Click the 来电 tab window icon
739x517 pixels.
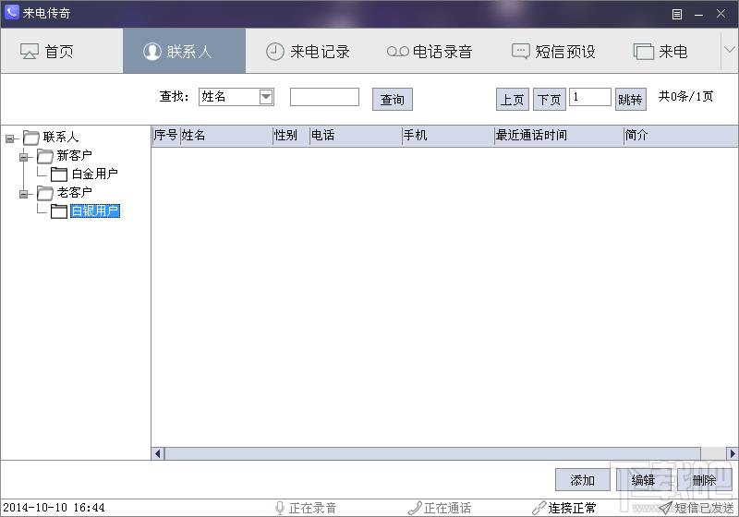click(x=643, y=52)
